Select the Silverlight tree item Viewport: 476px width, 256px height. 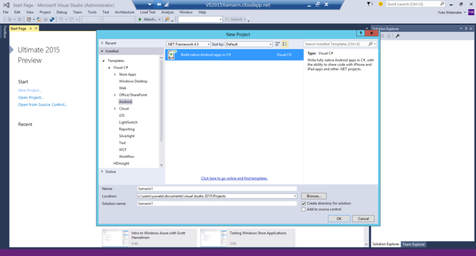point(127,136)
